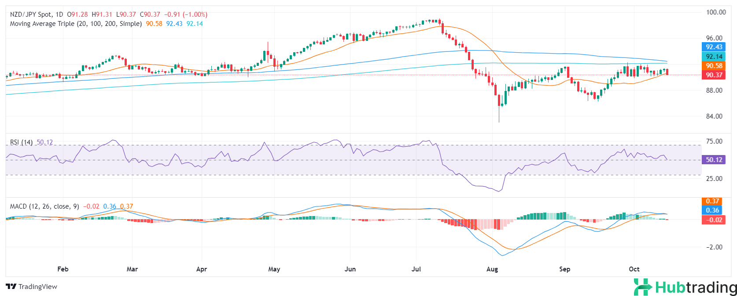Click the red 90.37 current price tag
Screen dimensions: 737x296
(714, 75)
